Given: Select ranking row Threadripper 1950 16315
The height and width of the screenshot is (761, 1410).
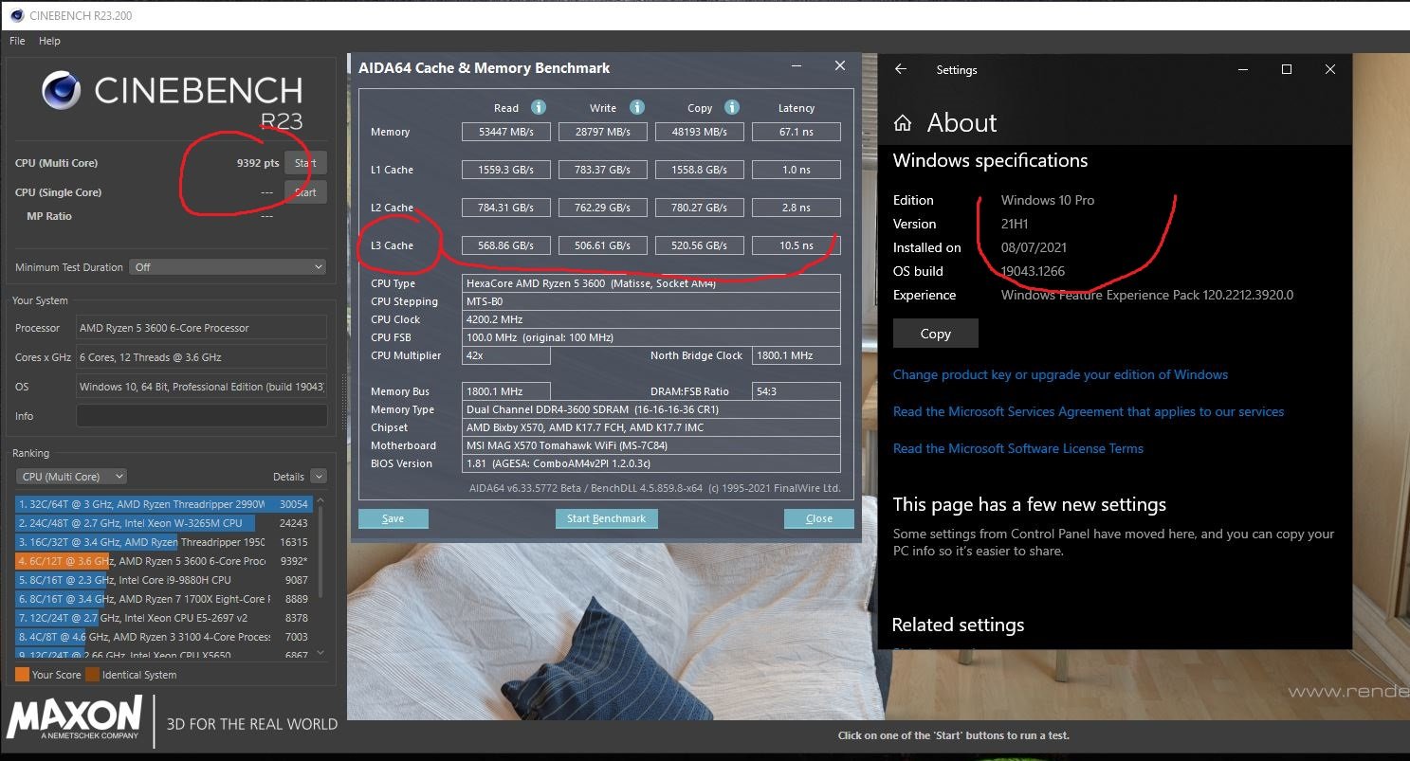Looking at the screenshot, I should coord(163,542).
